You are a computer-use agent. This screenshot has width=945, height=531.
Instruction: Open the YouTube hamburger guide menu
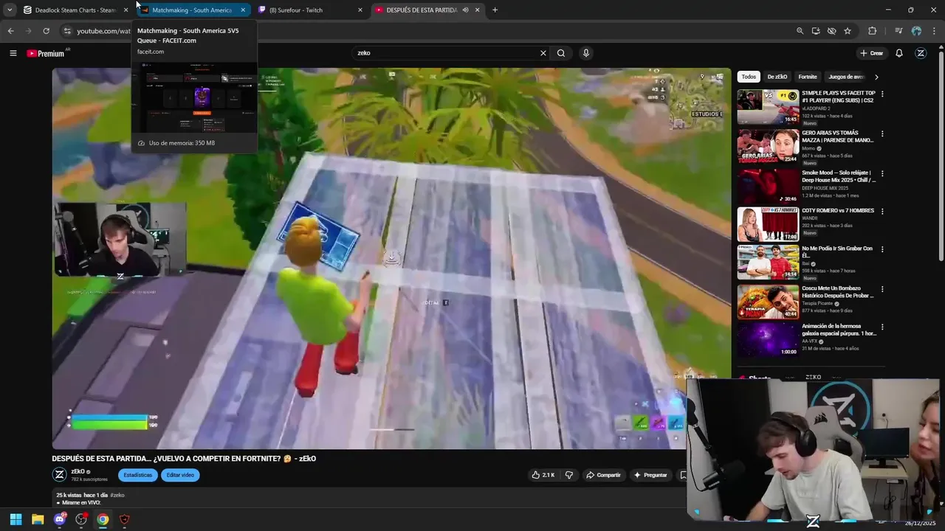click(13, 53)
